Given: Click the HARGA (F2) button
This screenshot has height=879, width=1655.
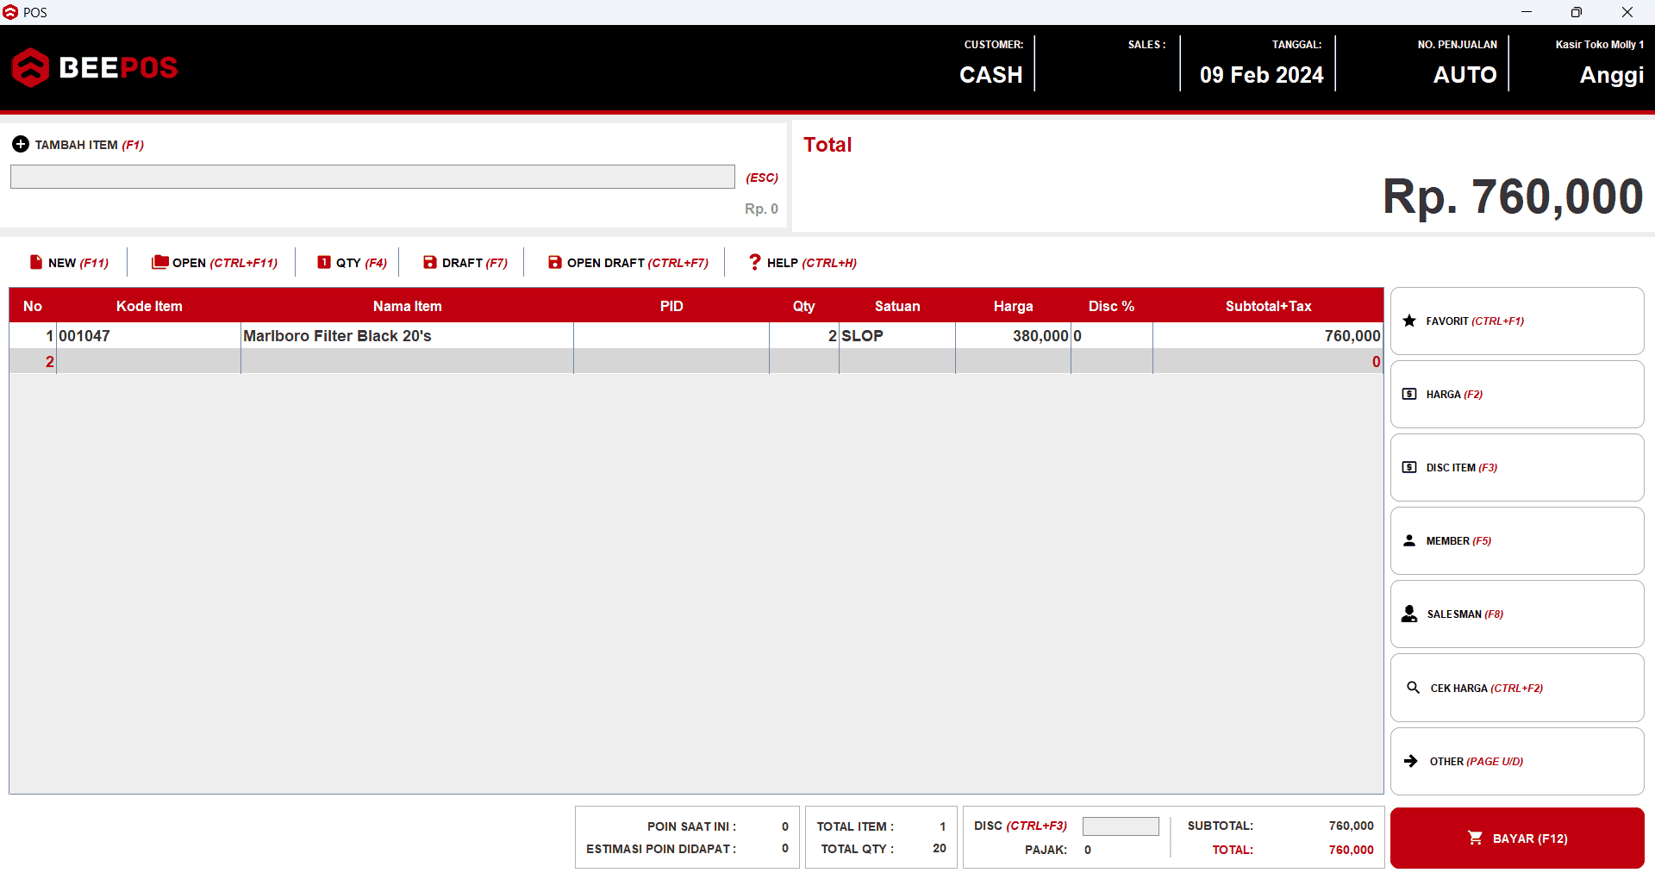Looking at the screenshot, I should coord(1517,394).
